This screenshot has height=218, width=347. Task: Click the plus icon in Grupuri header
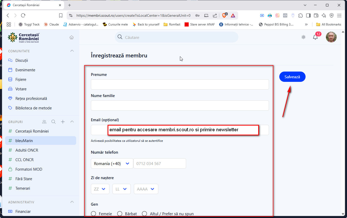(63, 122)
